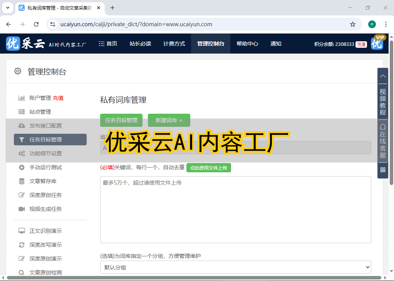Expand Chrome's three-dot menu
Viewport: 394px width, 281px height.
coord(386,24)
